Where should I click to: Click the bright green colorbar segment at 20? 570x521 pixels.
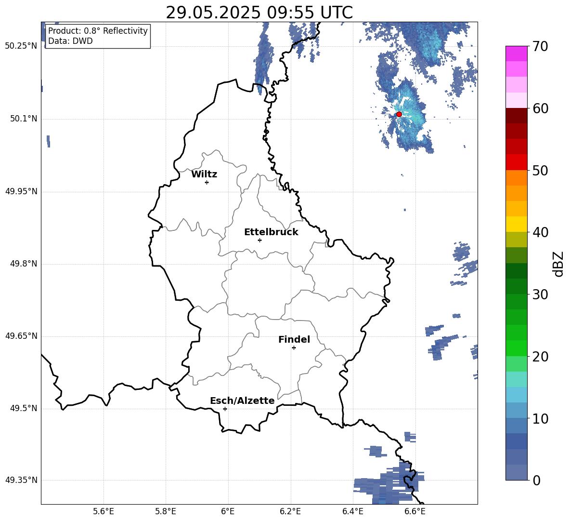(516, 348)
